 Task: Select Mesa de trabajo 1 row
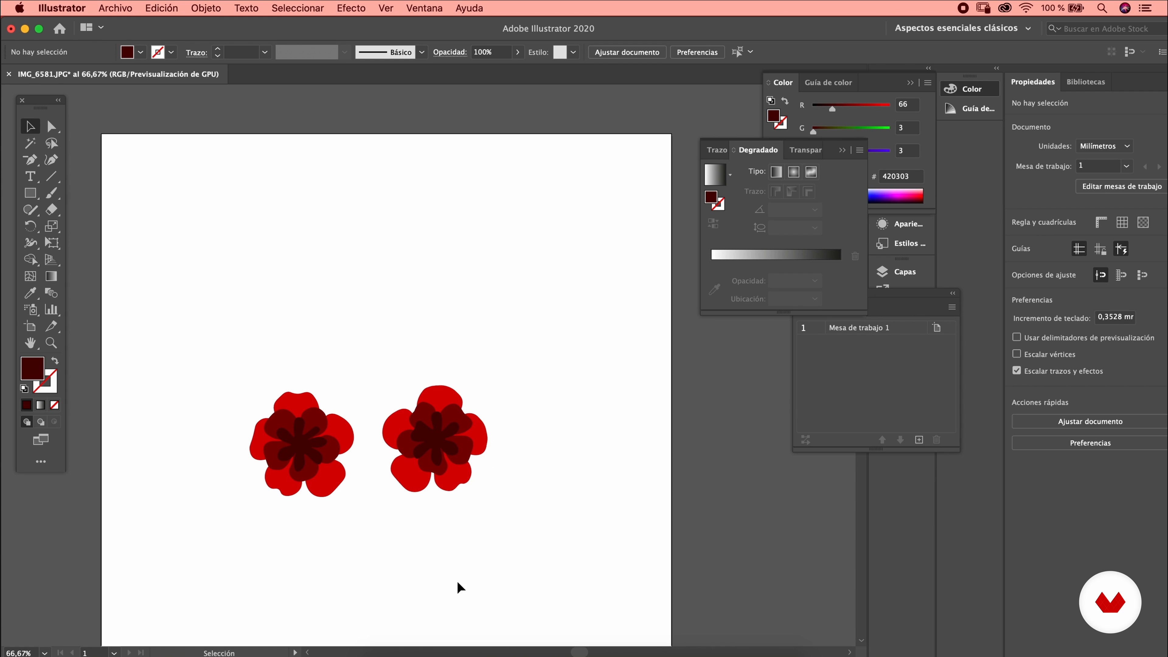point(876,327)
